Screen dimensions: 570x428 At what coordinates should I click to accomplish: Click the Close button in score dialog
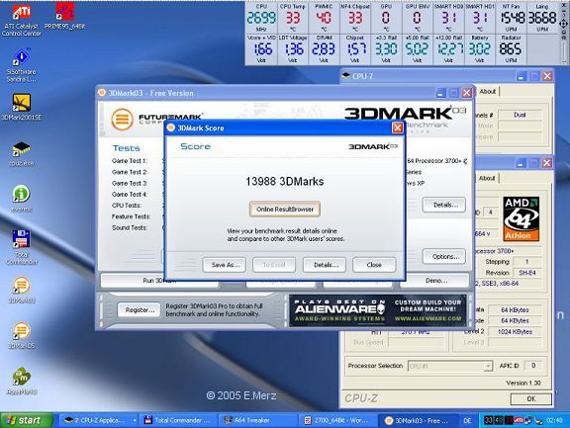click(x=374, y=265)
